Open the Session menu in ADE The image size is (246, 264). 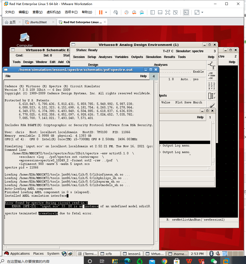[x=79, y=57]
